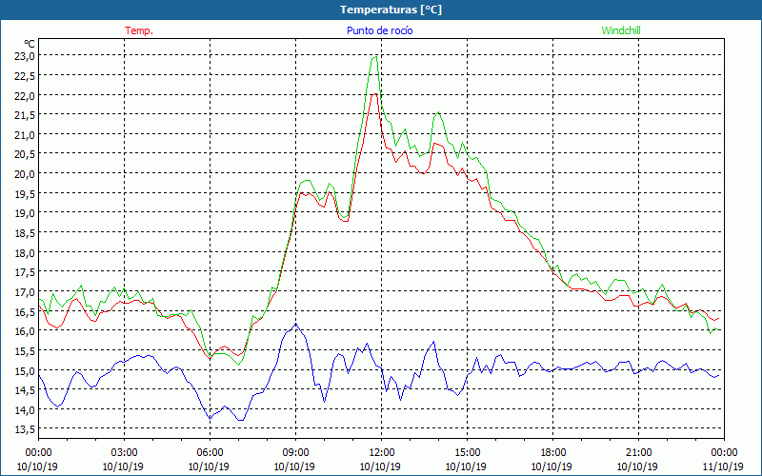The width and height of the screenshot is (762, 476).
Task: Click the '17,5' y-axis value
Action: tap(25, 272)
